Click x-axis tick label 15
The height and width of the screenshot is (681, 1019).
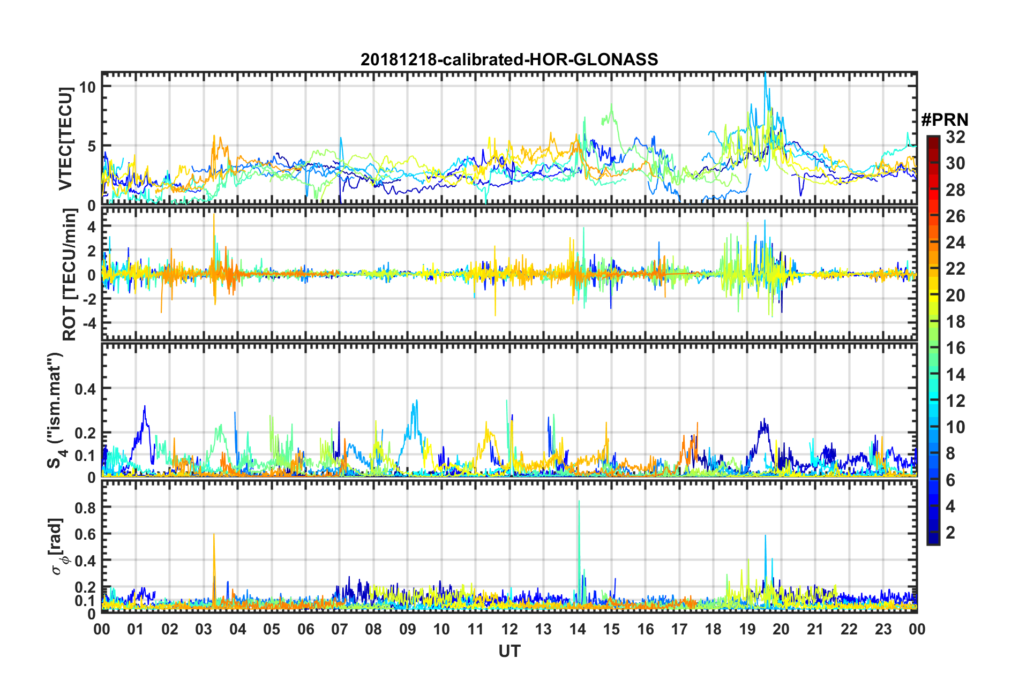[611, 629]
